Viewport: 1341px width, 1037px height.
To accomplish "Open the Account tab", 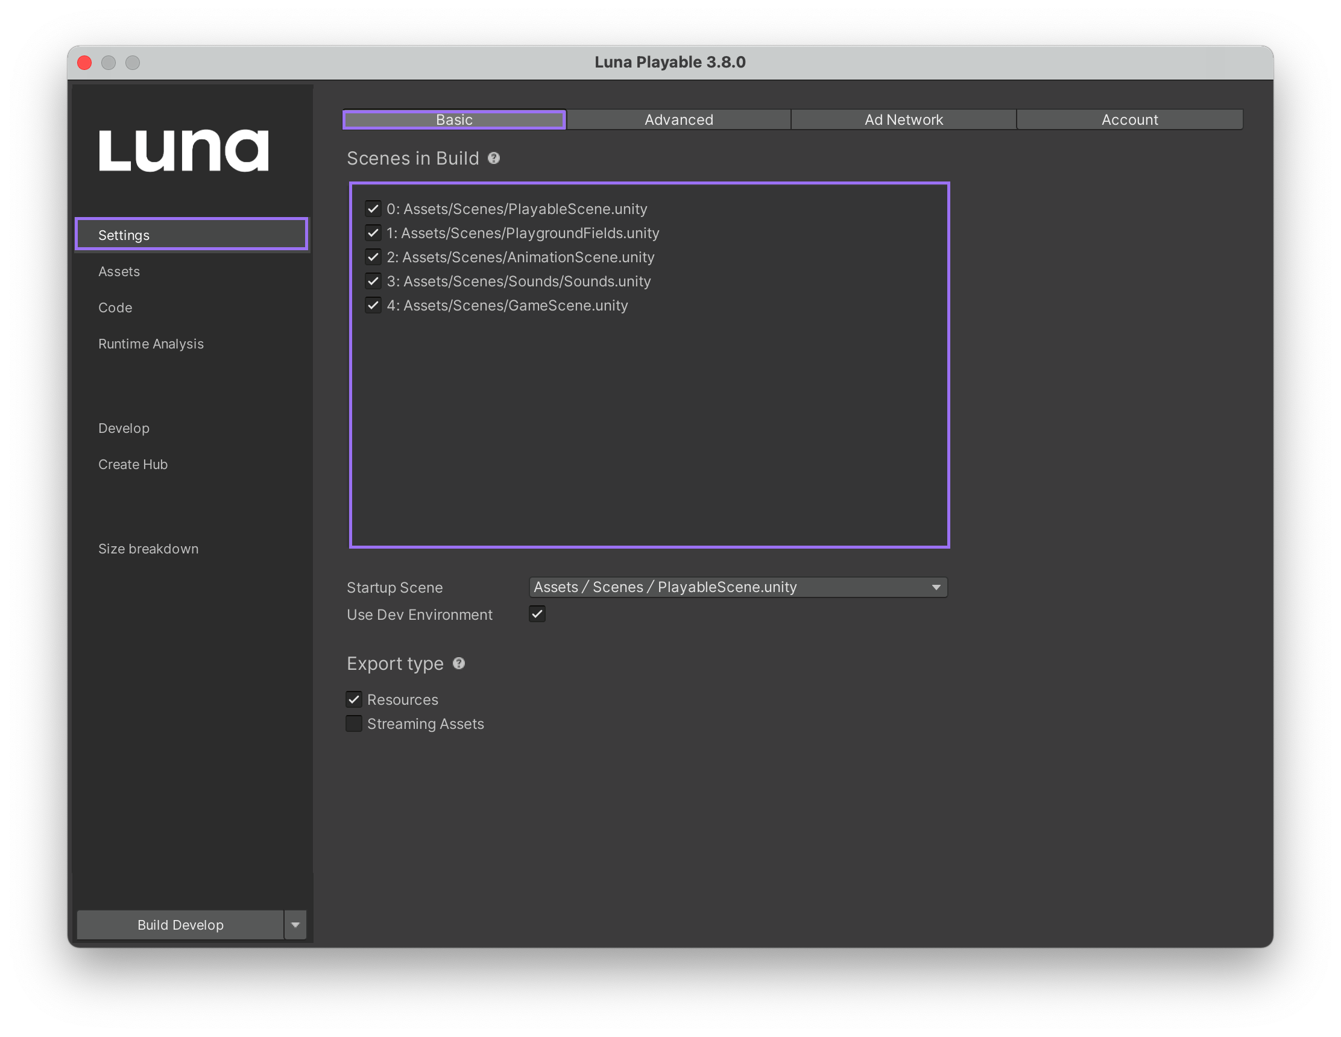I will (x=1130, y=120).
